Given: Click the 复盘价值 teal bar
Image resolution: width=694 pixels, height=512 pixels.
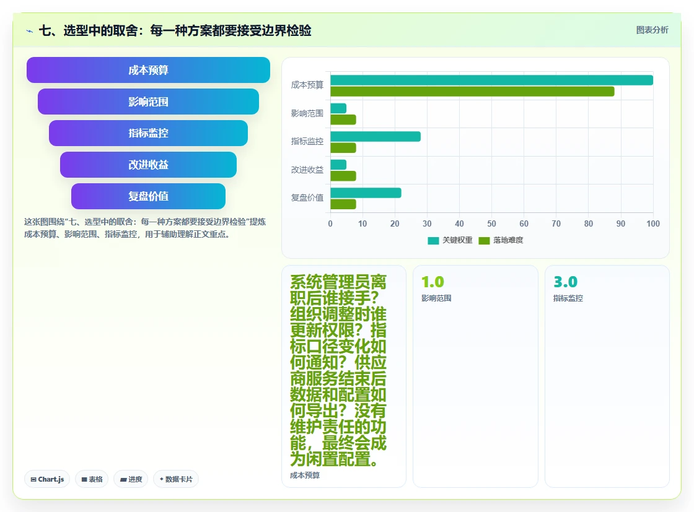Looking at the screenshot, I should 366,193.
